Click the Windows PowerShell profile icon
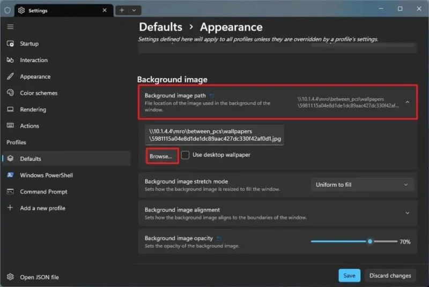Viewport: 429px width, 287px height. pyautogui.click(x=10, y=175)
